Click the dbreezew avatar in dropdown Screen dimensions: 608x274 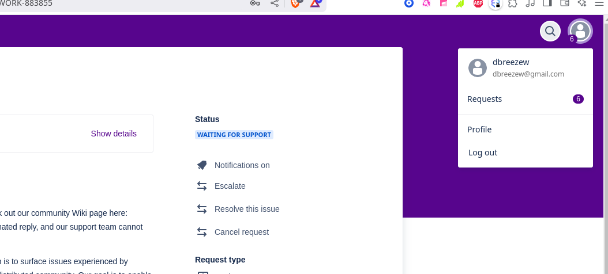(478, 68)
